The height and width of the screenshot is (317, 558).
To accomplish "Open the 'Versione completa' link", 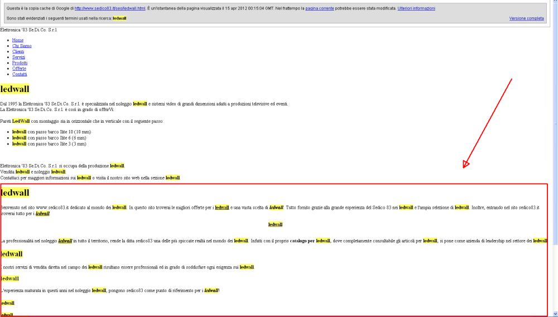I will pos(526,18).
